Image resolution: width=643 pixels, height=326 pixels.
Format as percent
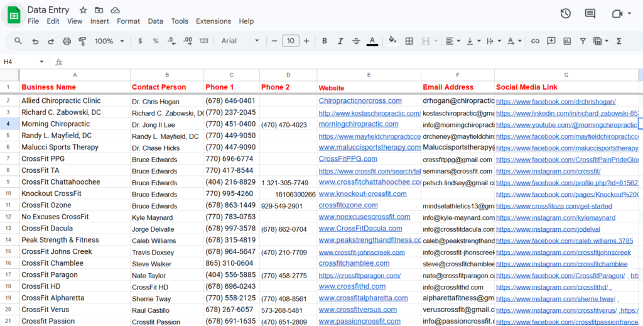(156, 41)
